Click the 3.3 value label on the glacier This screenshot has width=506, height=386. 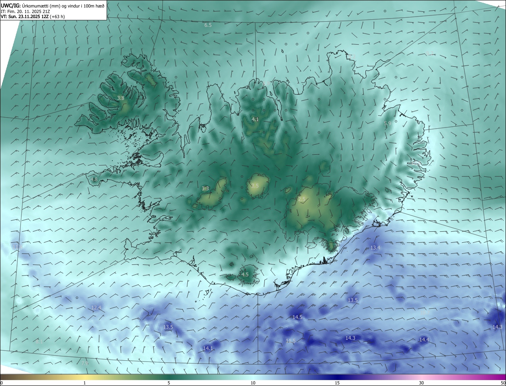(x=205, y=189)
